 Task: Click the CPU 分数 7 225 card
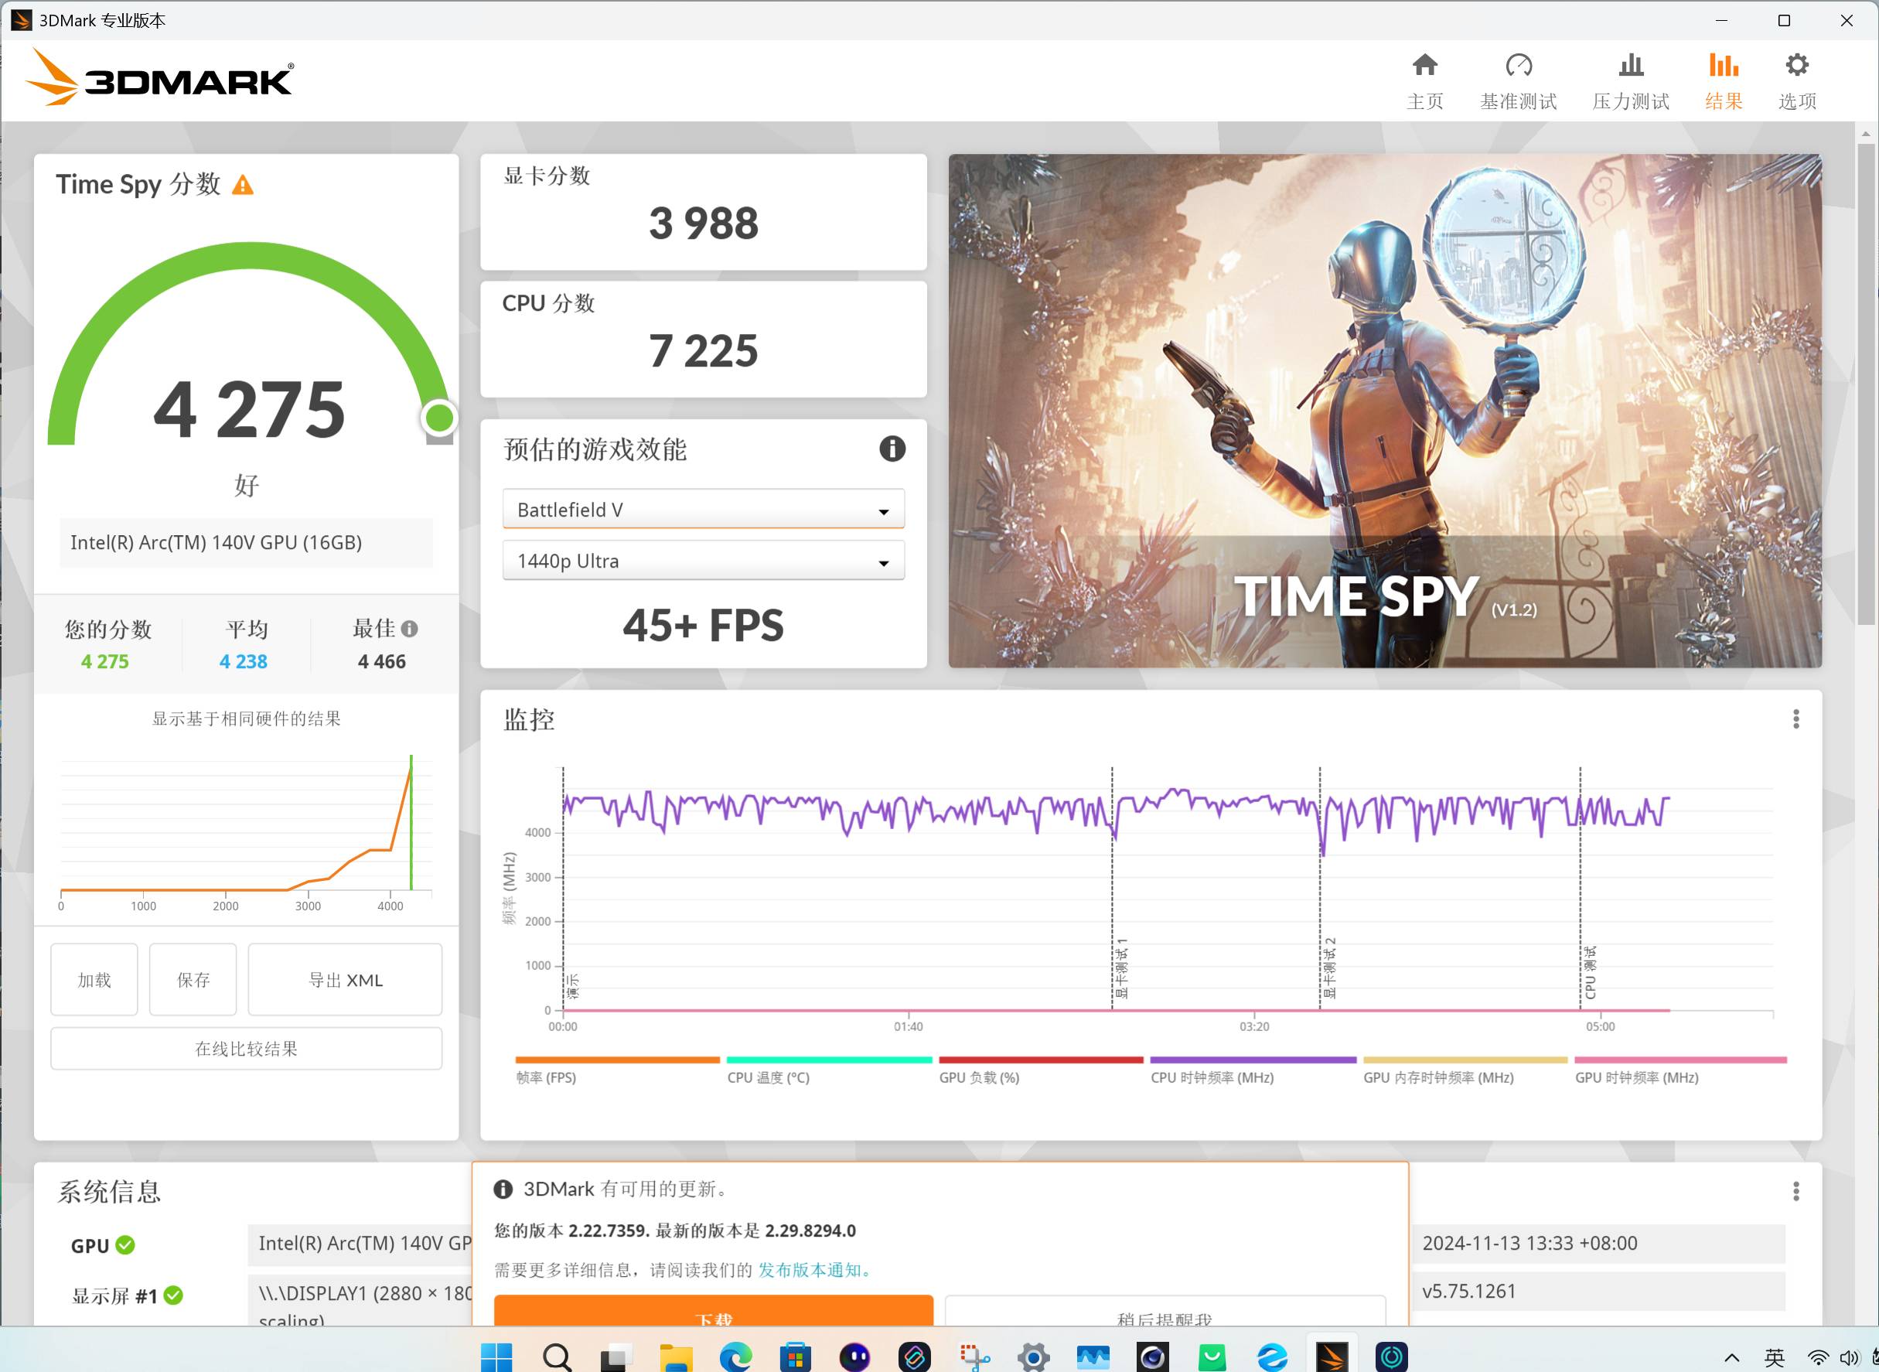[704, 339]
